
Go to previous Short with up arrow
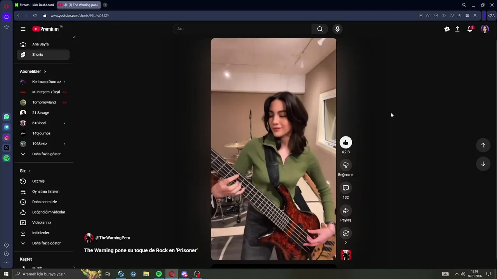(x=483, y=145)
